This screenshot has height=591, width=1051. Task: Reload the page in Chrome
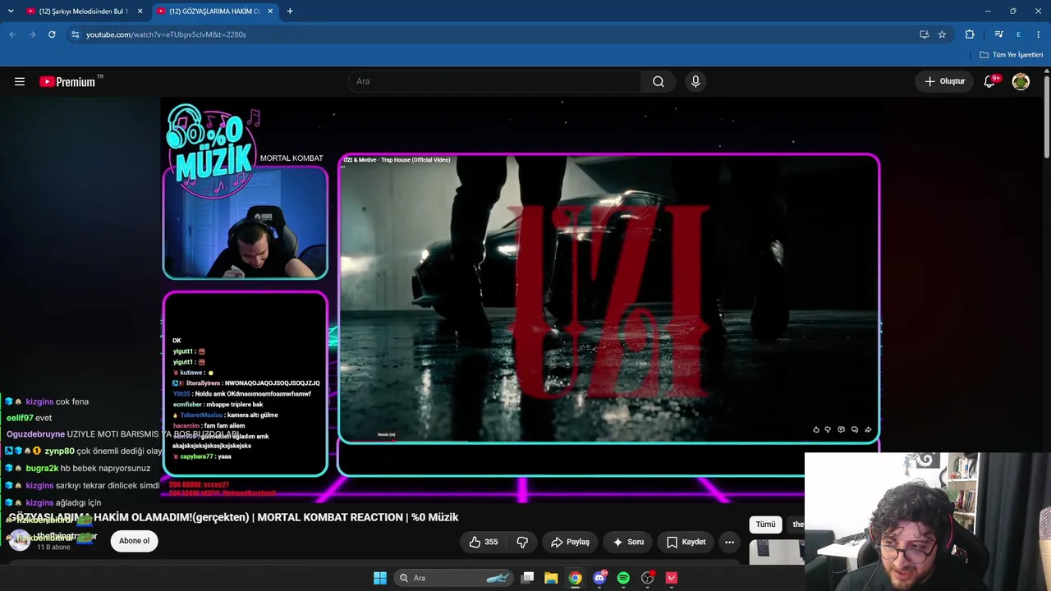click(52, 34)
